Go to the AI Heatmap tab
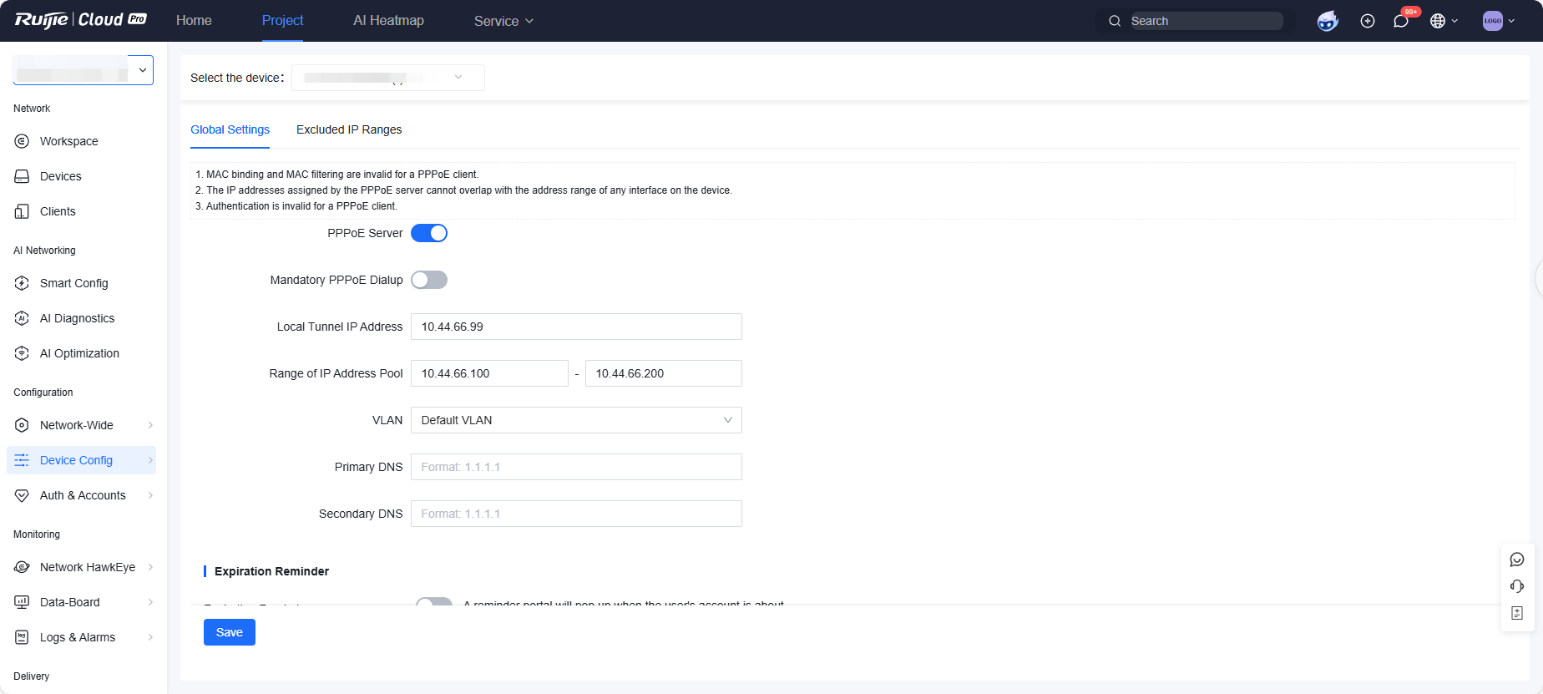Screen dimensions: 1543x694 tap(388, 20)
